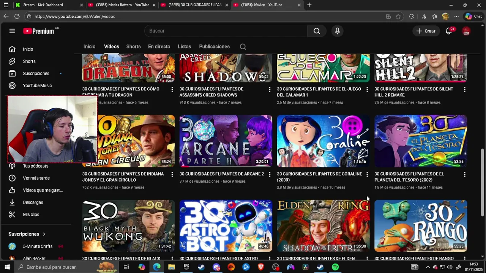This screenshot has height=273, width=486.
Task: Click the page vertical scrollbar thumb
Action: tap(483, 182)
